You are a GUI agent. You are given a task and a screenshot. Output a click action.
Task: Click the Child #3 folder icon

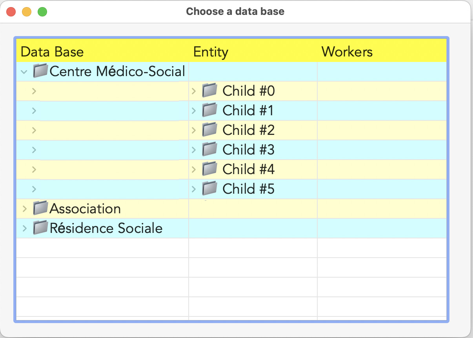click(209, 149)
